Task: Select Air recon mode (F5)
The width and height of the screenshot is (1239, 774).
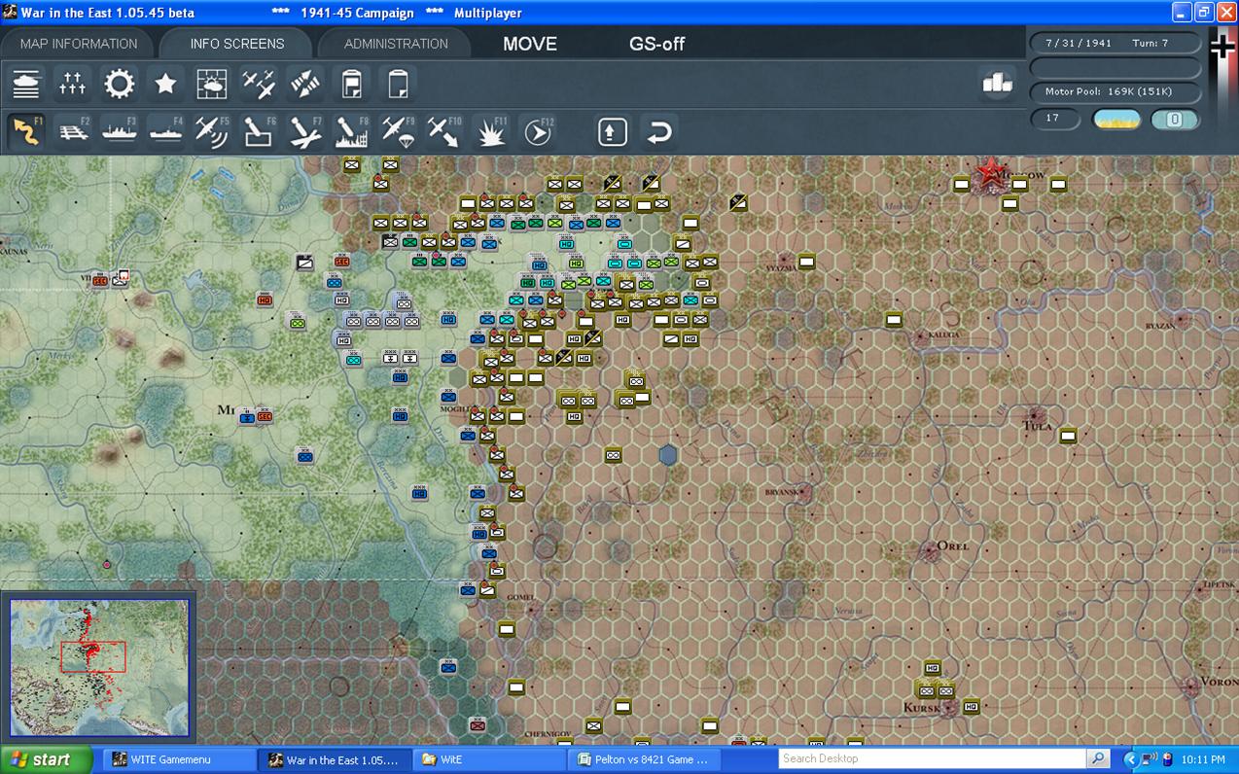Action: (x=212, y=131)
